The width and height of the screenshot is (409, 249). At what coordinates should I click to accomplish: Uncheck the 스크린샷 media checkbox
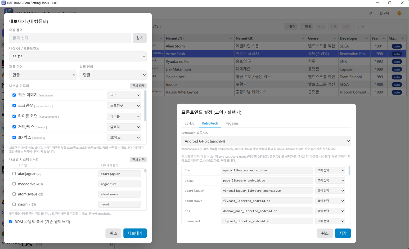[x=14, y=106]
